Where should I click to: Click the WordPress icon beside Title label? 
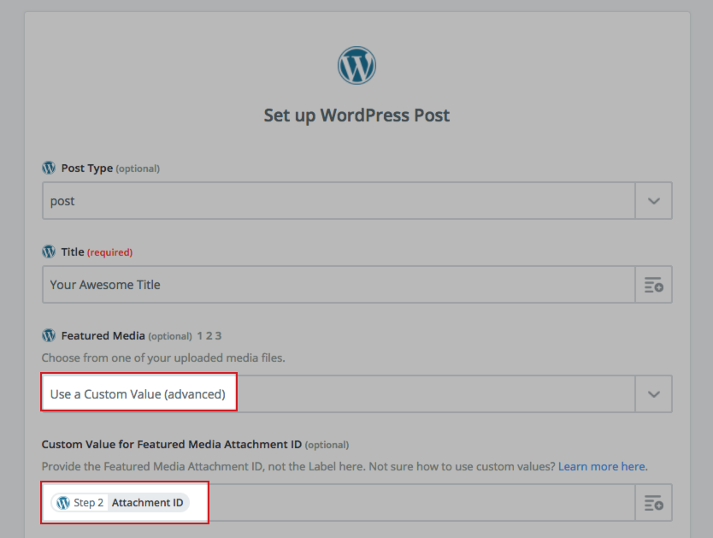(x=49, y=251)
